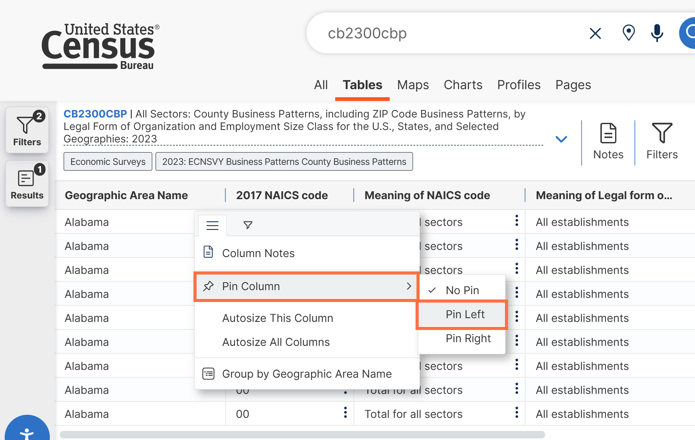
Task: Click the location pin icon in search
Action: point(628,33)
